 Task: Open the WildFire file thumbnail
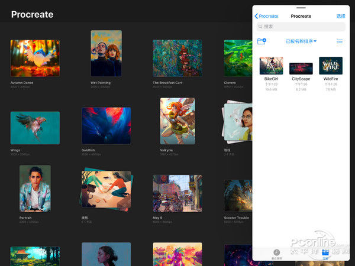[331, 66]
